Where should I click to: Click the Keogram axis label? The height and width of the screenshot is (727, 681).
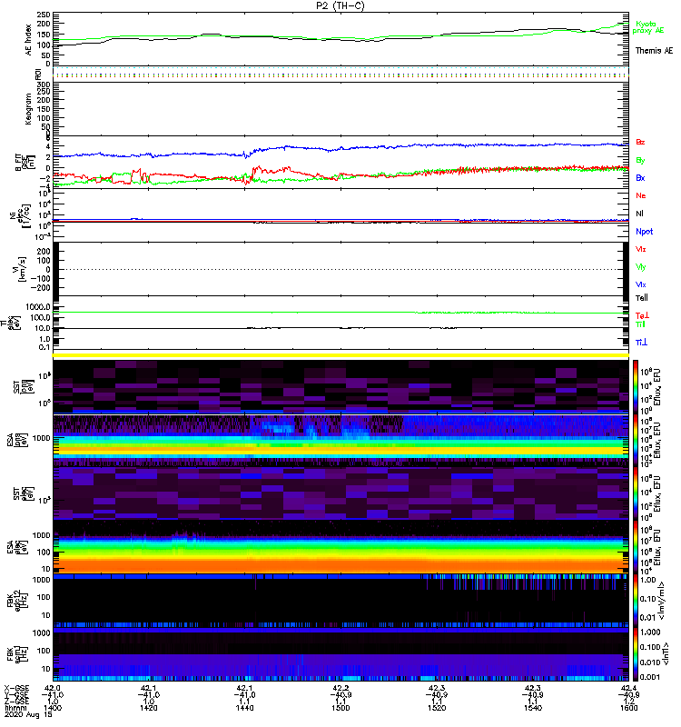pos(29,108)
